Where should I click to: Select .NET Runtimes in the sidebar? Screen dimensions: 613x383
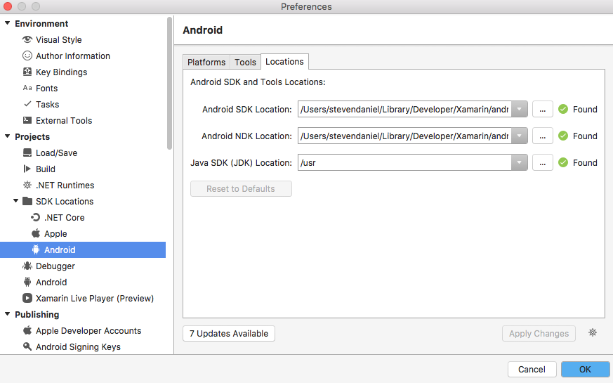65,185
